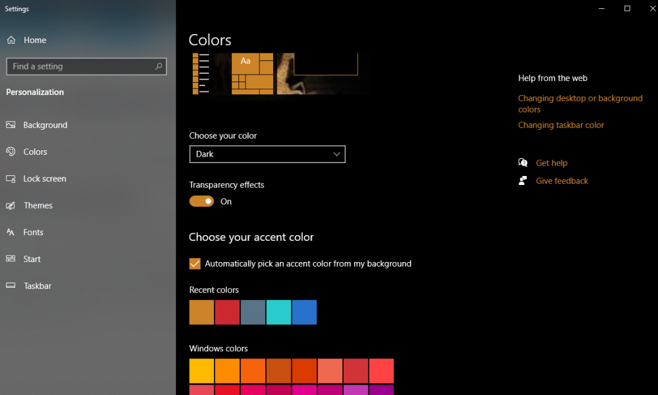The width and height of the screenshot is (658, 395).
Task: Open Themes settings page
Action: coord(38,206)
